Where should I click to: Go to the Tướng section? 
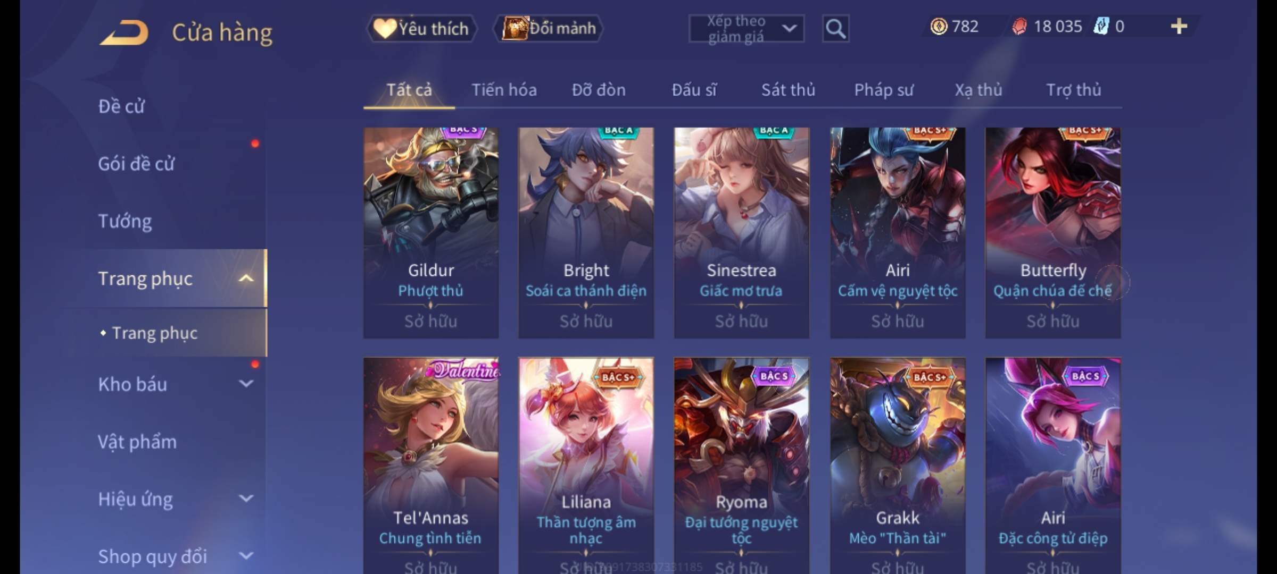pos(125,221)
